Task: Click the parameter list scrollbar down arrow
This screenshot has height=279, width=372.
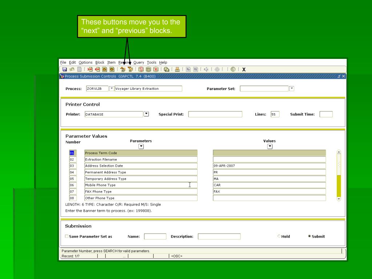Action: [339, 199]
